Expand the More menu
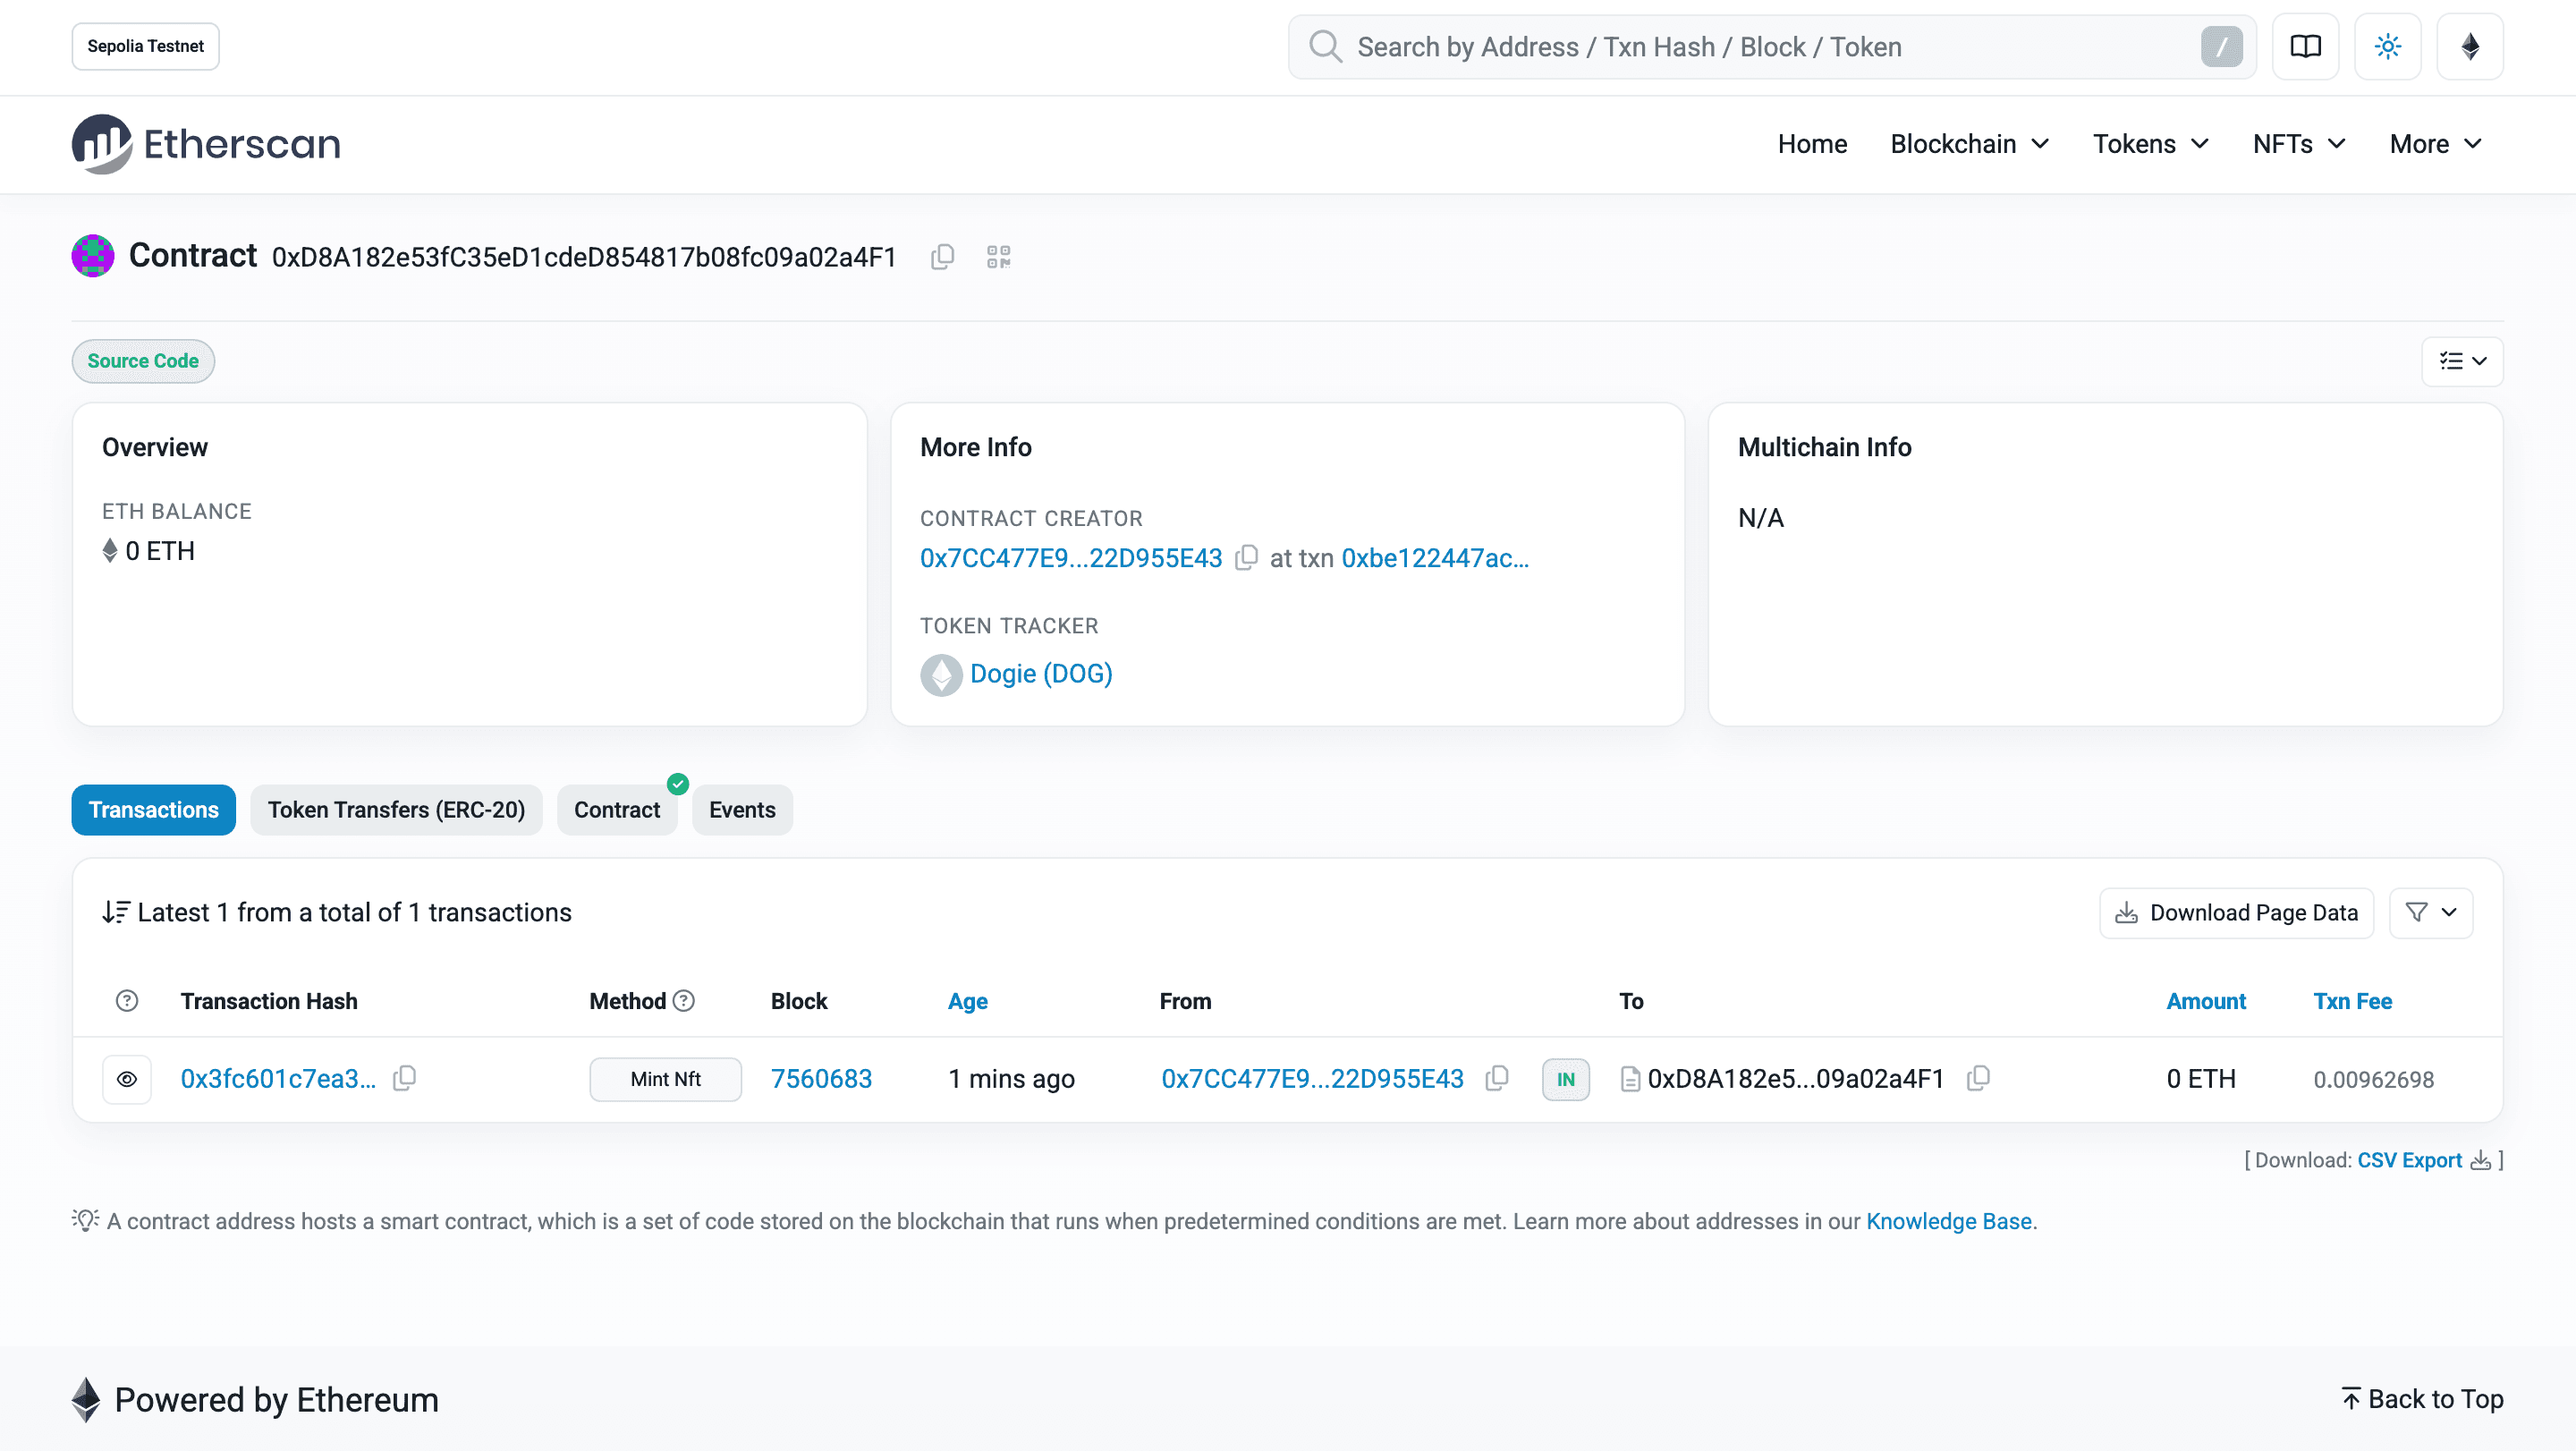Image resolution: width=2576 pixels, height=1451 pixels. [x=2435, y=144]
